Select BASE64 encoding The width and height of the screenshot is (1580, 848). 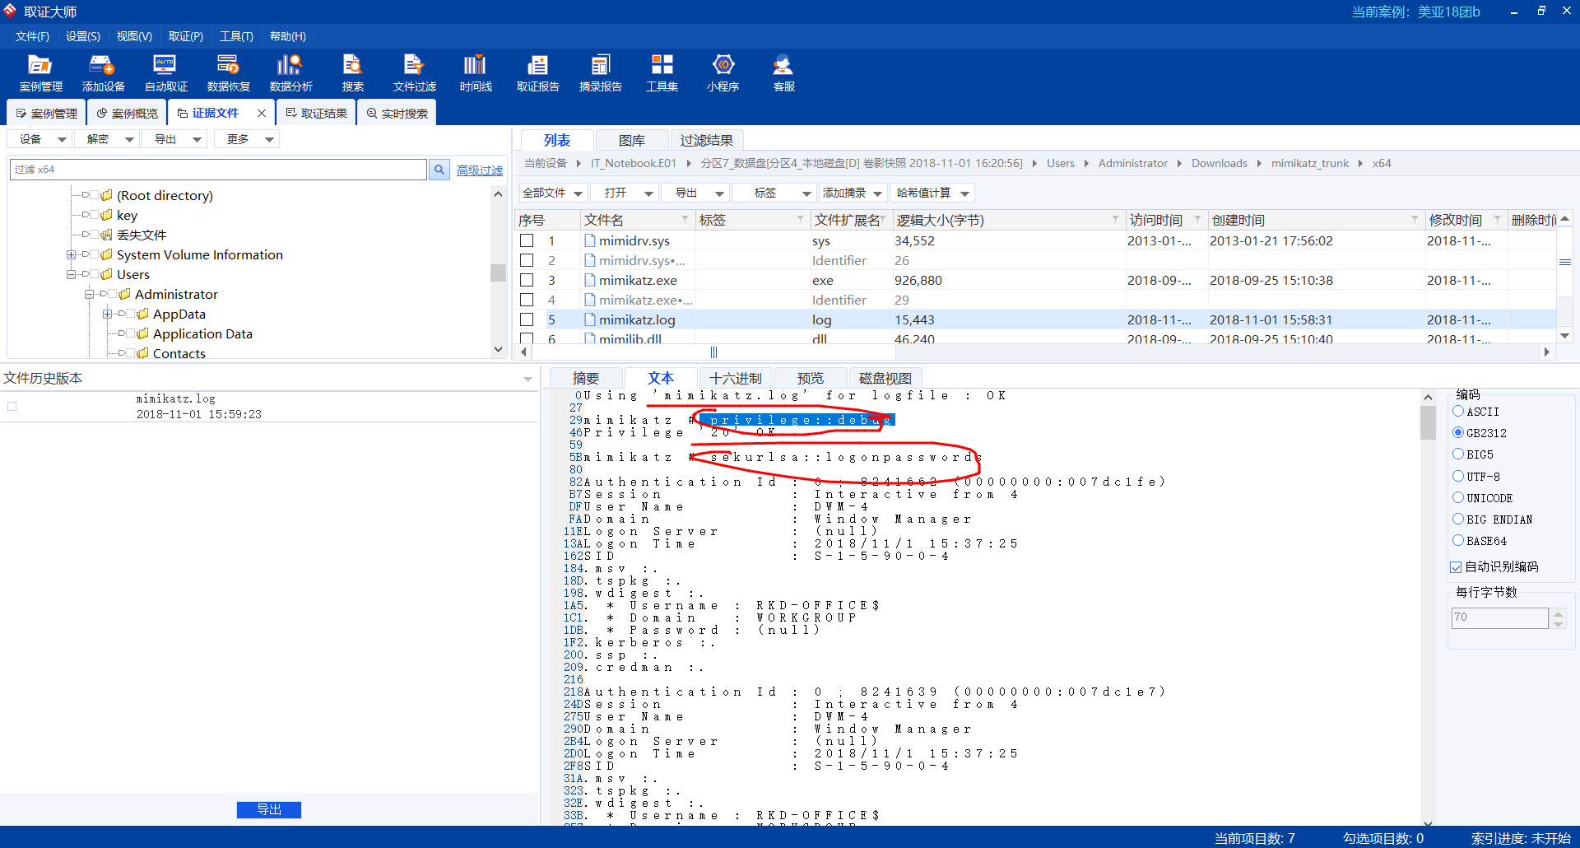[1458, 541]
